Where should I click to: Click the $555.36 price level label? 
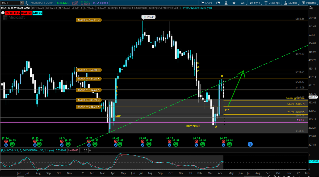(x=300, y=19)
